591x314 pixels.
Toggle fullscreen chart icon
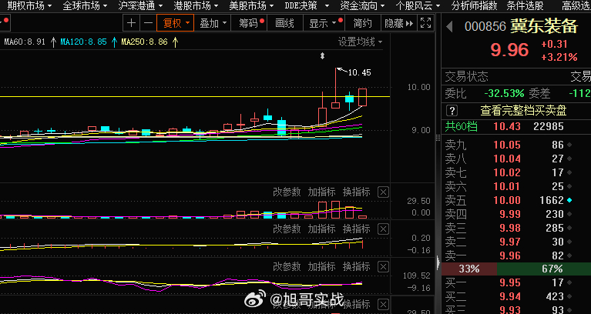pyautogui.click(x=425, y=22)
